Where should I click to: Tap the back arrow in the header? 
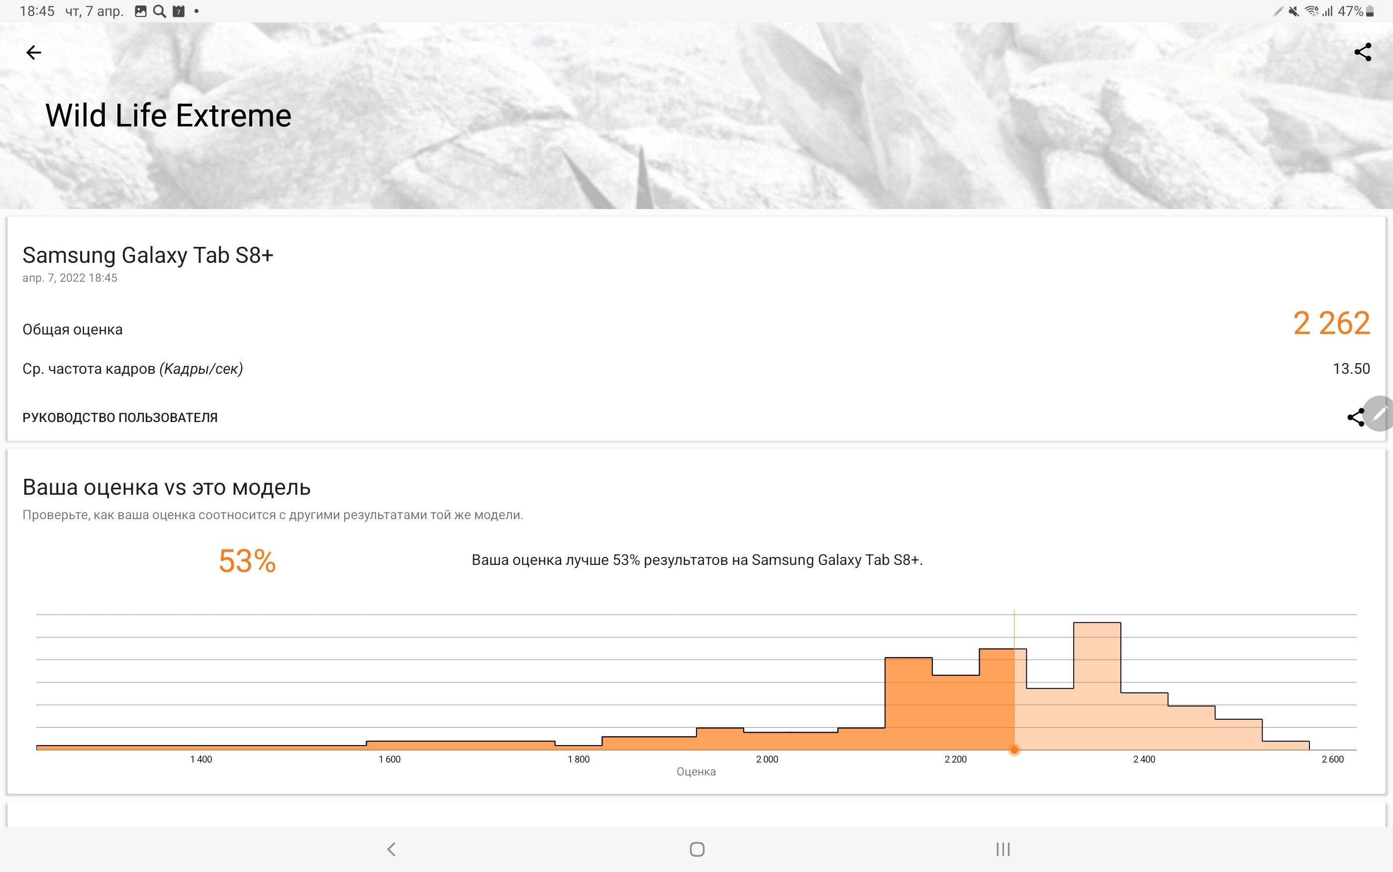(33, 52)
